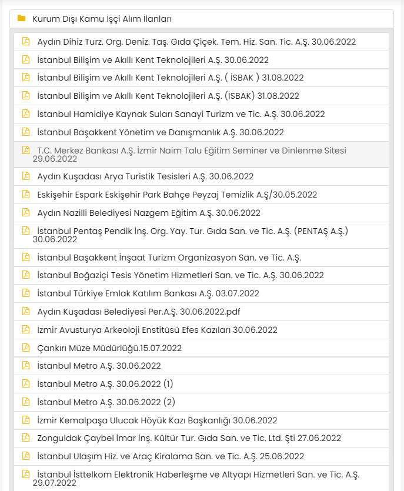The width and height of the screenshot is (404, 491).
Task: Open Aydın Kuşadası Belediyesi Per.A.Ş. 30.06.2022.pdf
Action: tap(139, 311)
